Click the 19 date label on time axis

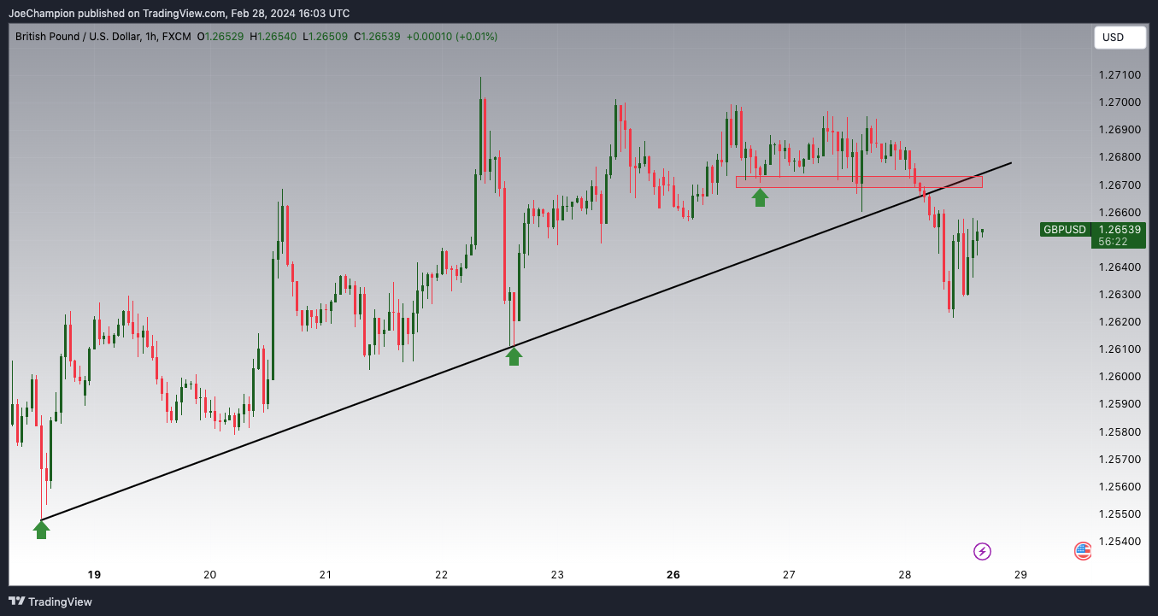pyautogui.click(x=94, y=575)
